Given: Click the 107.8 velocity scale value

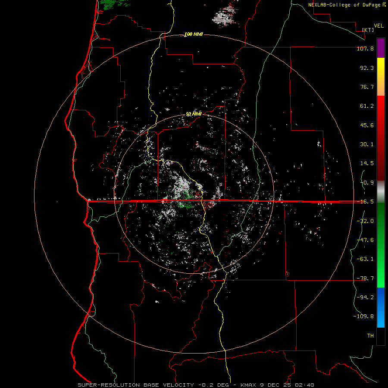Looking at the screenshot, I should (365, 48).
